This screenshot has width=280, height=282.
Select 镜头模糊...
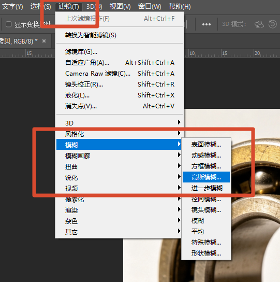point(206,210)
